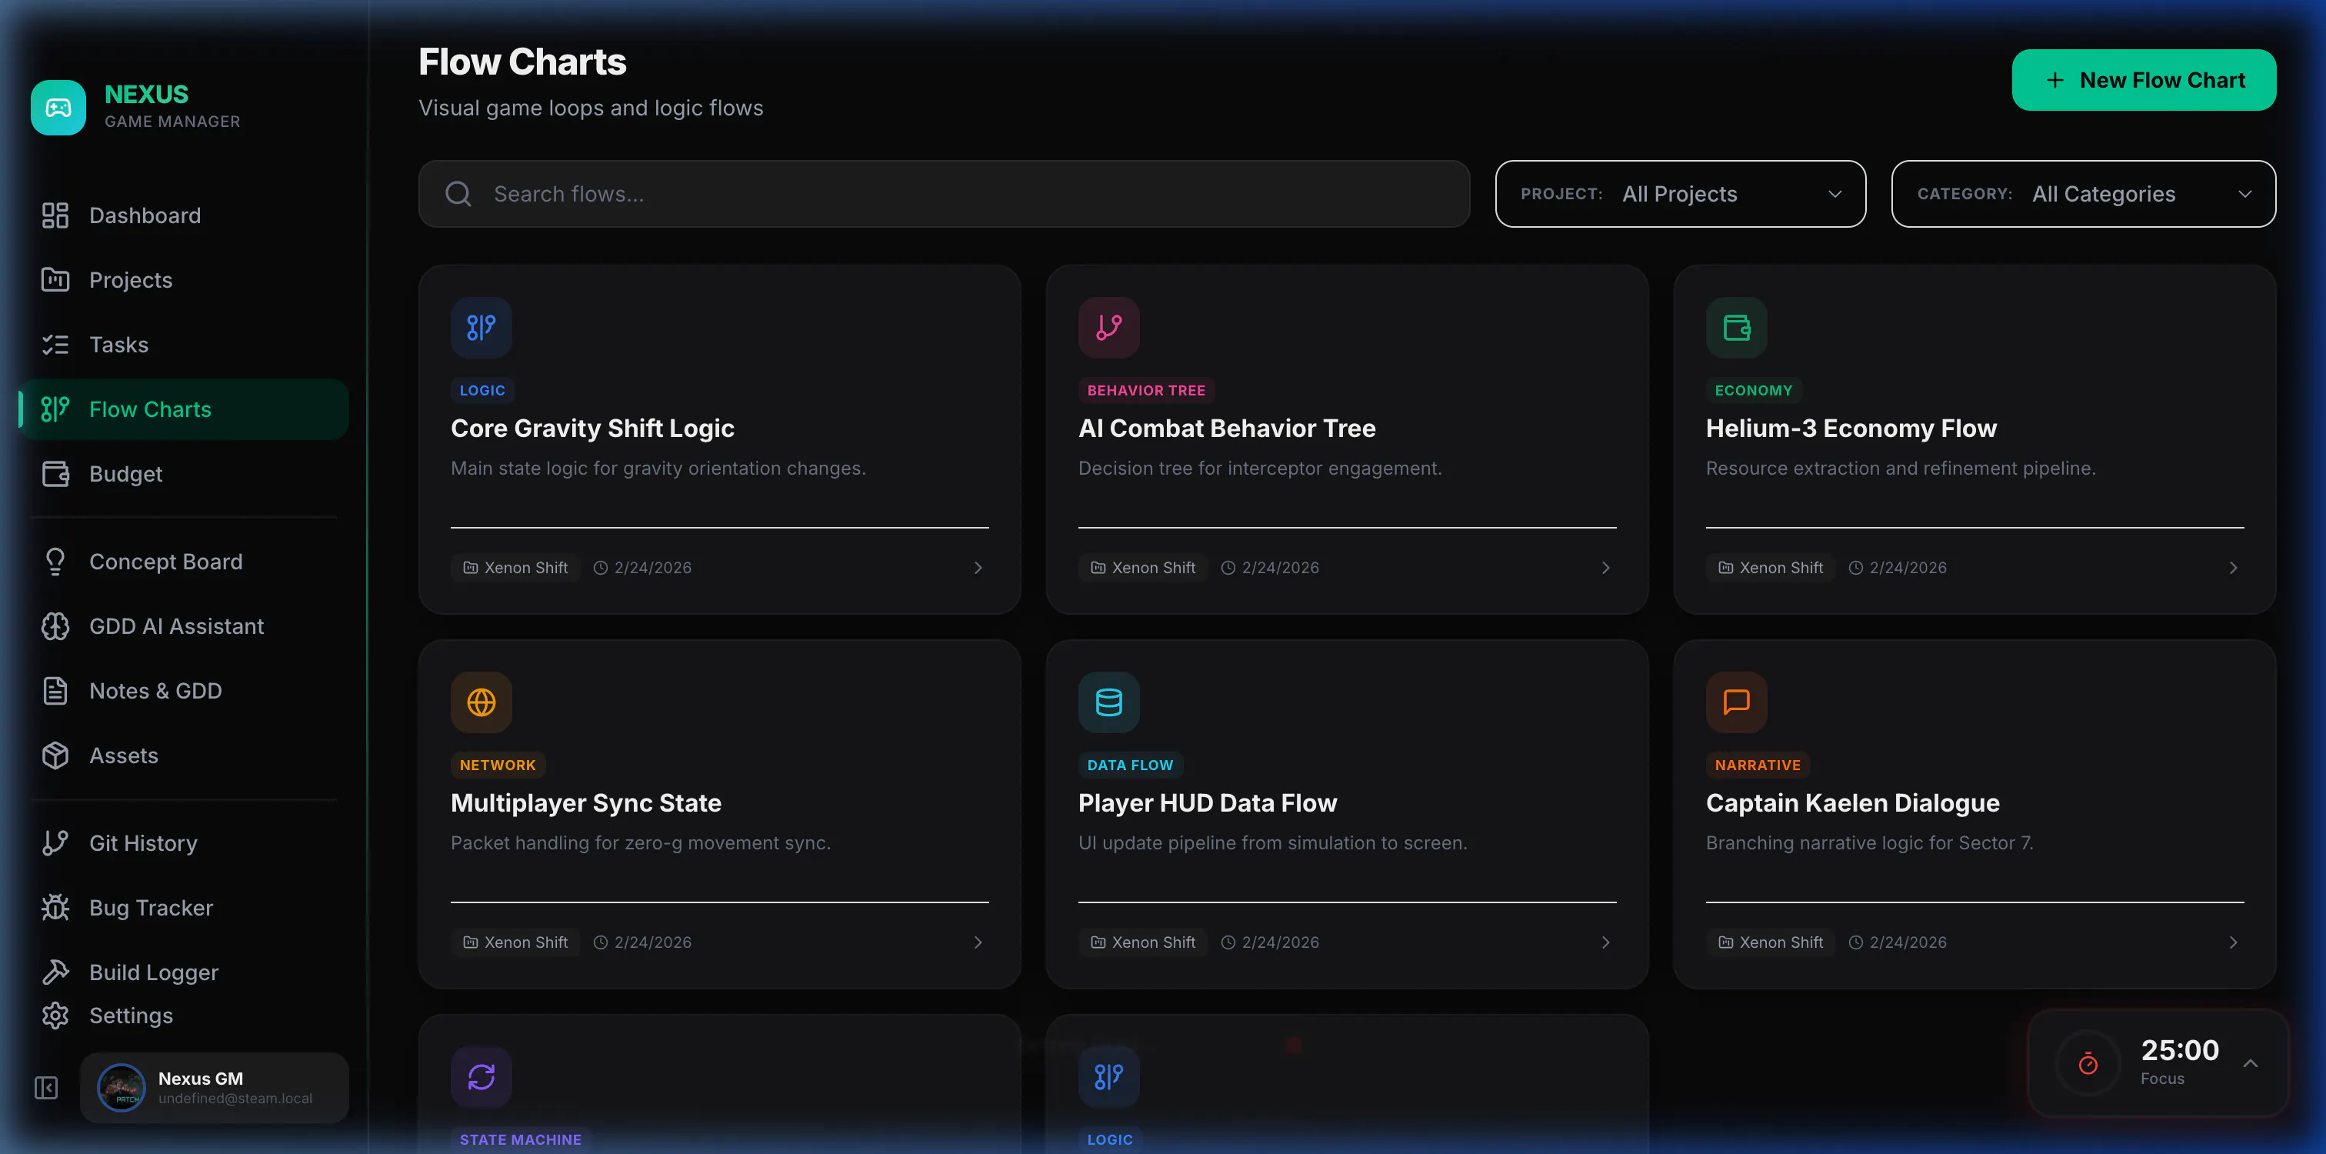Click the Build Logger hammer icon
The width and height of the screenshot is (2326, 1154).
click(x=55, y=972)
